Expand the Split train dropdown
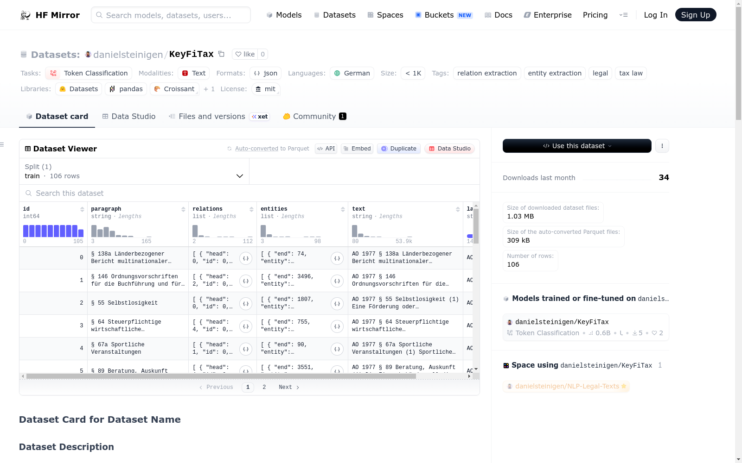The image size is (742, 463). click(x=134, y=171)
